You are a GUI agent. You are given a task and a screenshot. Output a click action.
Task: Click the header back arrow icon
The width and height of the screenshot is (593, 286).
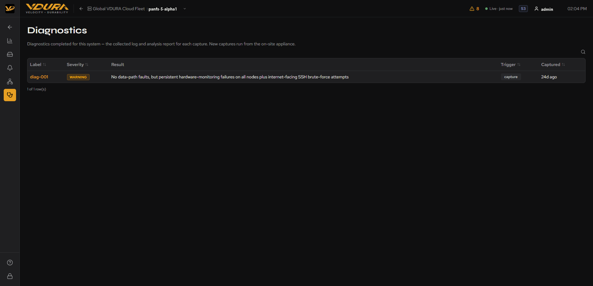tap(81, 9)
